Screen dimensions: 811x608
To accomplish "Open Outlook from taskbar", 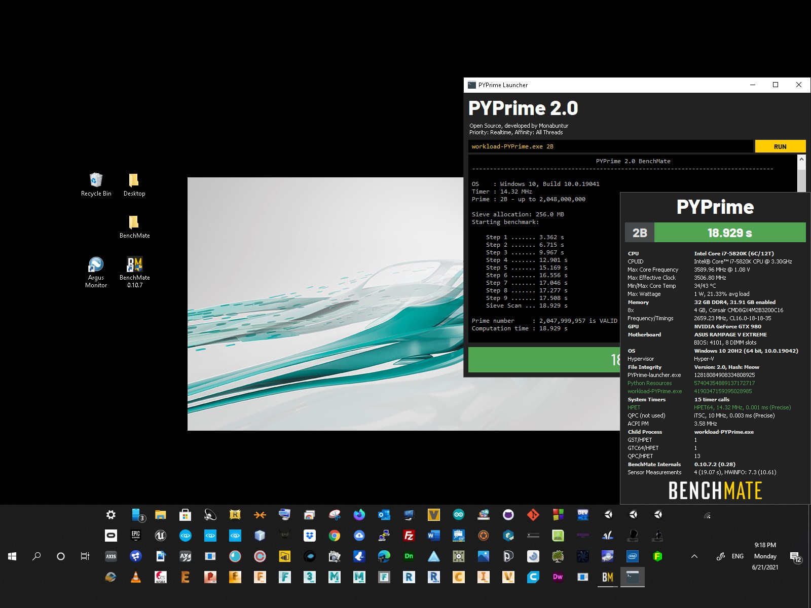I will click(384, 515).
